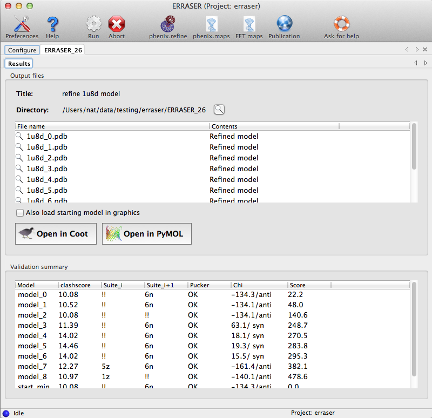Browse the output directory with the magnifier button

click(219, 110)
